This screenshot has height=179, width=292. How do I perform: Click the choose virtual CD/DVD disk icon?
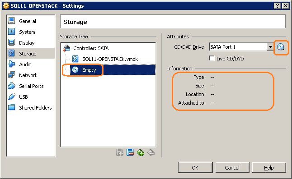tap(281, 47)
